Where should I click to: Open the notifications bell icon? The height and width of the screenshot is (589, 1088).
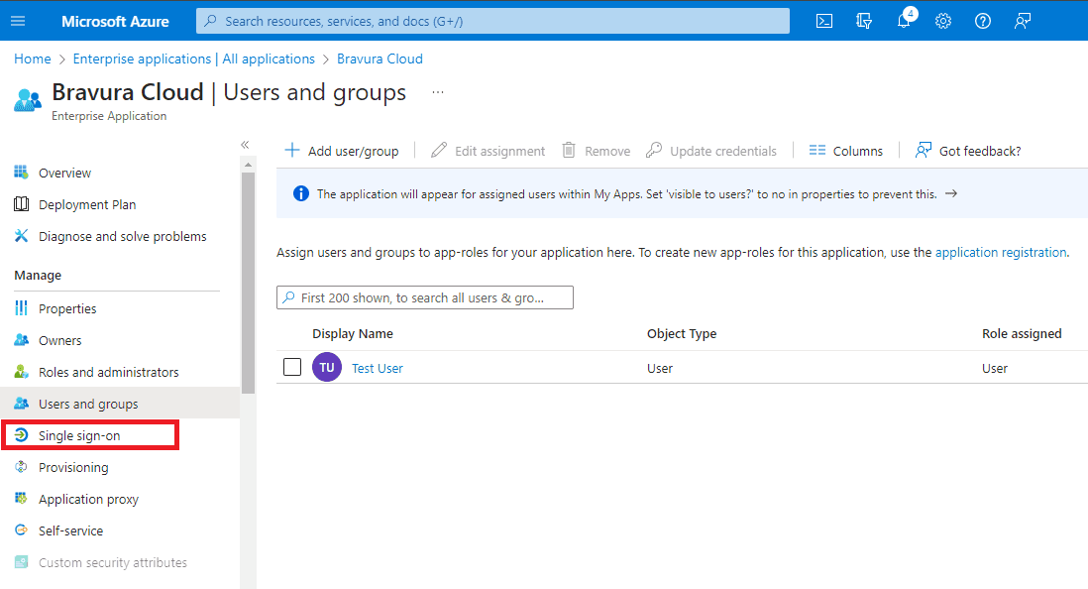(x=904, y=21)
